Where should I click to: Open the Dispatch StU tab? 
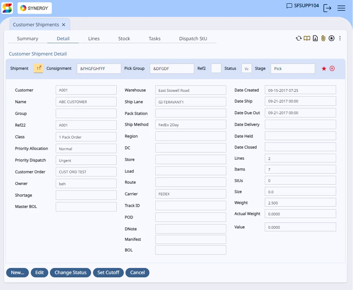(x=193, y=39)
